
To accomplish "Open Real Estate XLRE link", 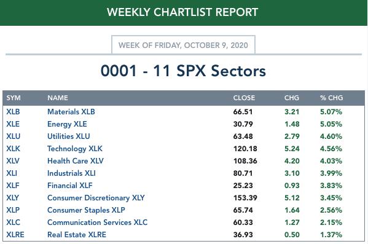I will point(77,235).
